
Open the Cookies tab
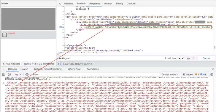pos(131,4)
